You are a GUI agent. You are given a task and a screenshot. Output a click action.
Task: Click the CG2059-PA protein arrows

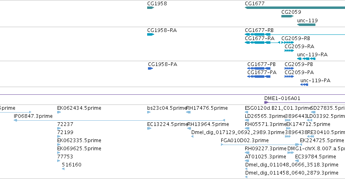click(x=289, y=77)
